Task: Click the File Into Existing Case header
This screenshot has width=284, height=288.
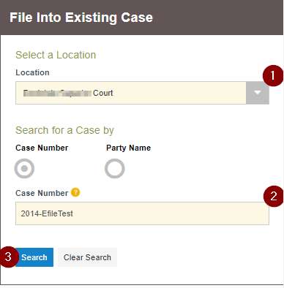Action: (x=81, y=18)
